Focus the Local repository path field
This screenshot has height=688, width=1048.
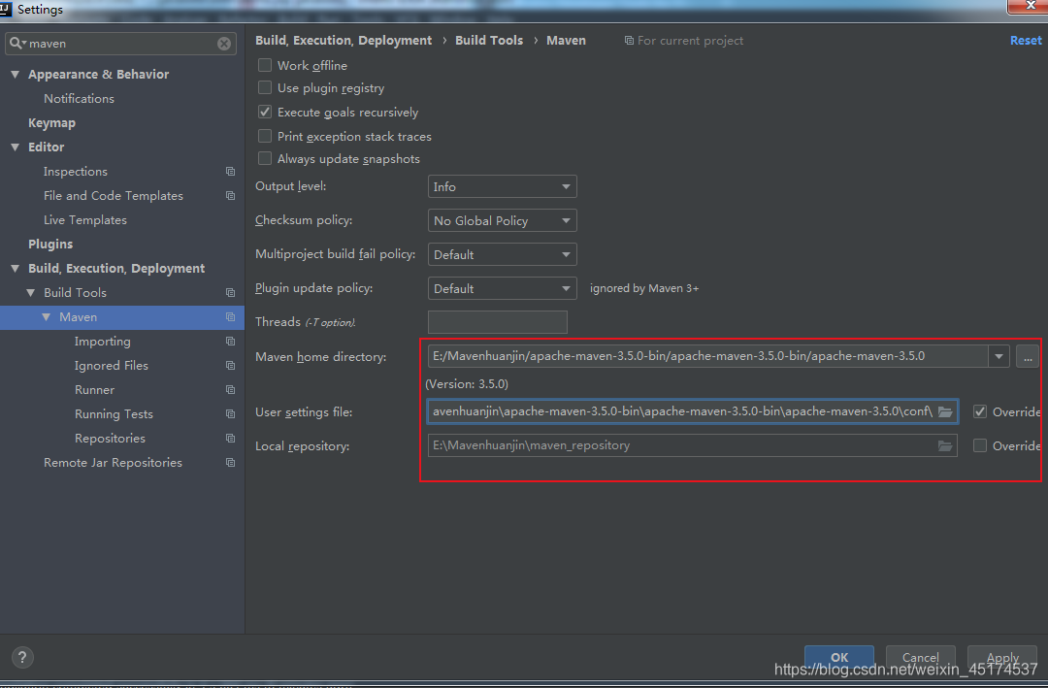[693, 446]
